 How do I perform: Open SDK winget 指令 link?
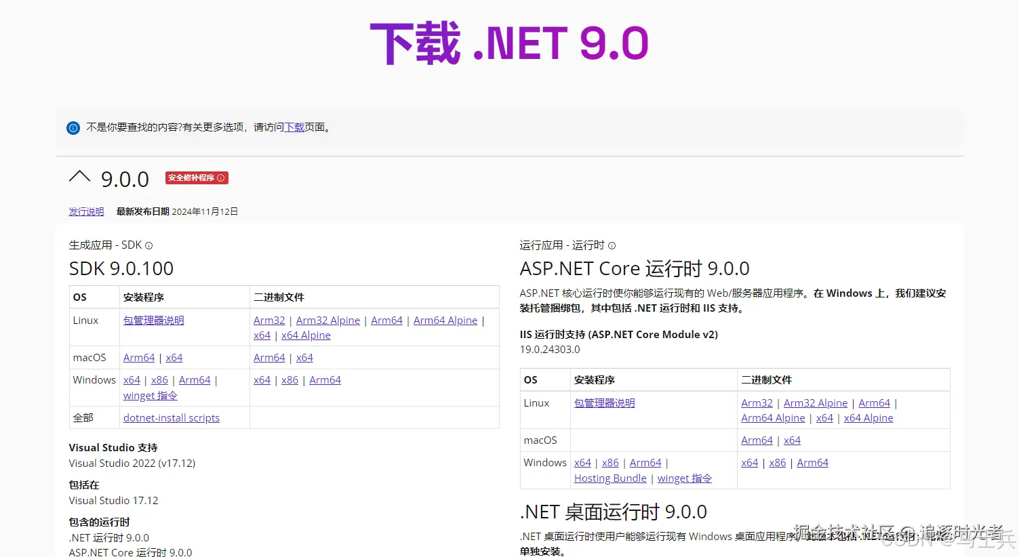click(151, 396)
